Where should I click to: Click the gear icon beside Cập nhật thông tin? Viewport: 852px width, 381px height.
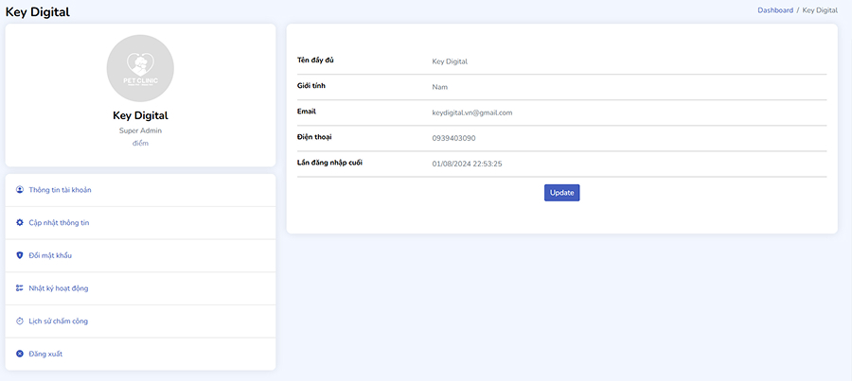pyautogui.click(x=20, y=222)
